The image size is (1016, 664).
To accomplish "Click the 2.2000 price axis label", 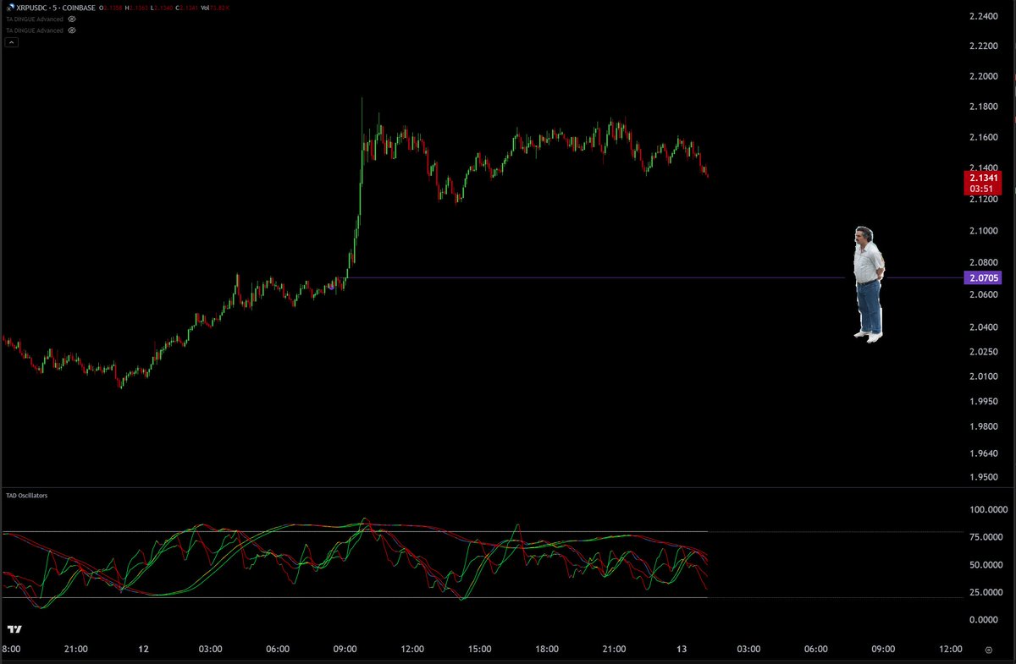I will pos(985,75).
